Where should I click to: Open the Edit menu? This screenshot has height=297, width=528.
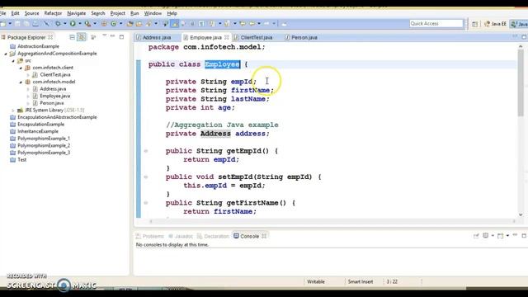coord(15,13)
